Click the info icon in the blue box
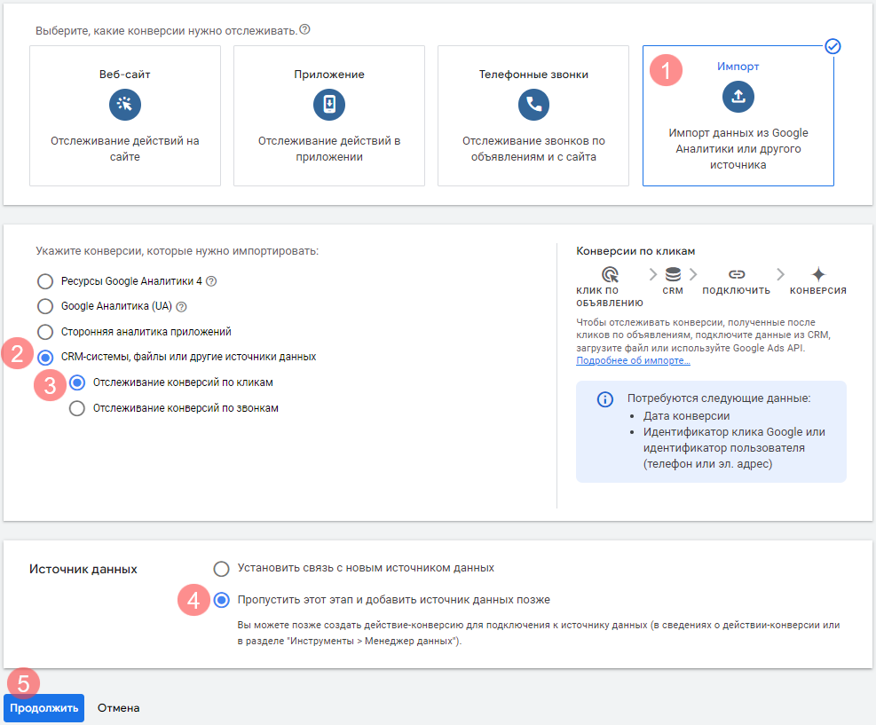The width and height of the screenshot is (876, 725). point(604,399)
